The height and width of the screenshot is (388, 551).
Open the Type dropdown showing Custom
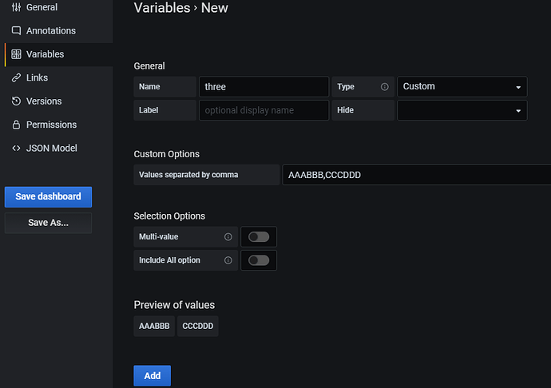[x=462, y=87]
